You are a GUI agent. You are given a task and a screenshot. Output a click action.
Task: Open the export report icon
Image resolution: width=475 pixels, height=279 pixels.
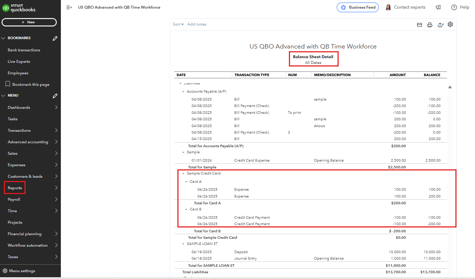440,25
